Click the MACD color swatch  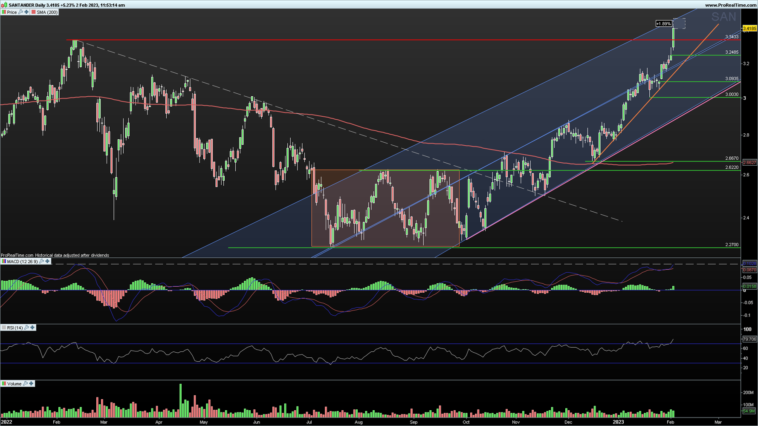point(4,261)
